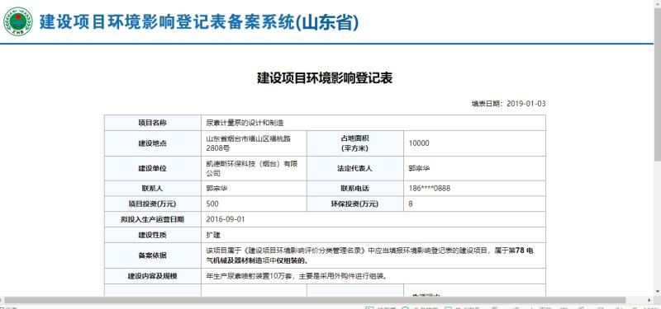Click the 建设内容及规模 label cell
Viewport: 661px width, 309px height.
pos(153,276)
